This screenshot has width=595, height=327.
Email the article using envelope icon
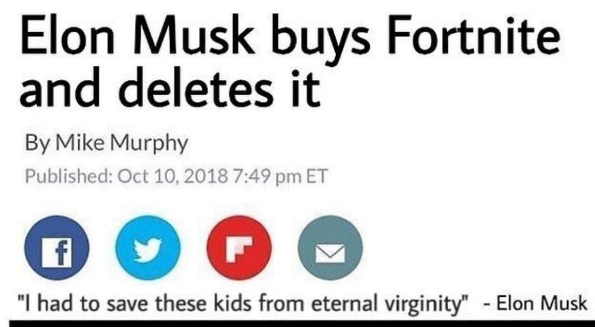[x=331, y=249]
